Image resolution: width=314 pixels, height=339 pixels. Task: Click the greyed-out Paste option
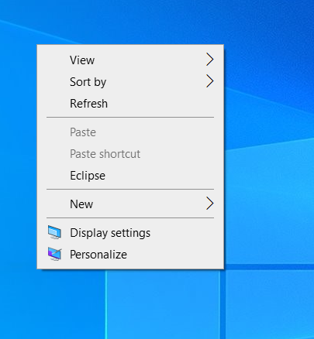130,132
